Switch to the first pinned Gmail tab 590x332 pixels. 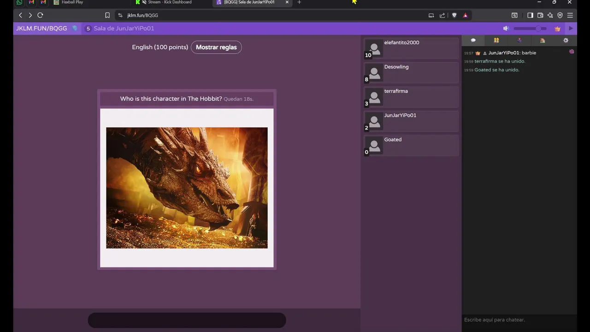tap(31, 2)
